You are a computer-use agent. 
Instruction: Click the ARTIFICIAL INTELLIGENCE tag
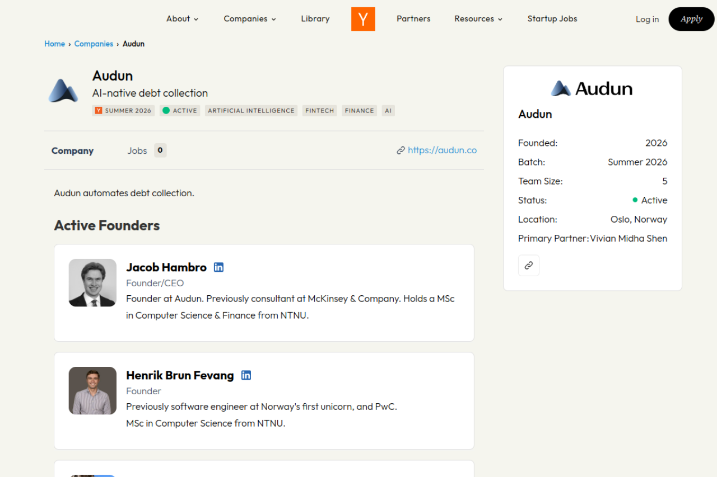pos(251,111)
